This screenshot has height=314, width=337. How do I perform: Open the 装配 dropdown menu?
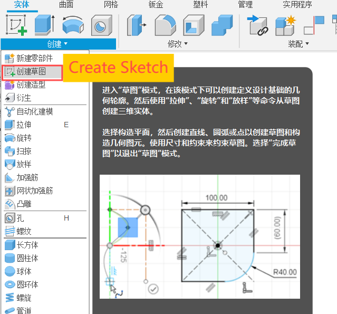click(x=299, y=44)
